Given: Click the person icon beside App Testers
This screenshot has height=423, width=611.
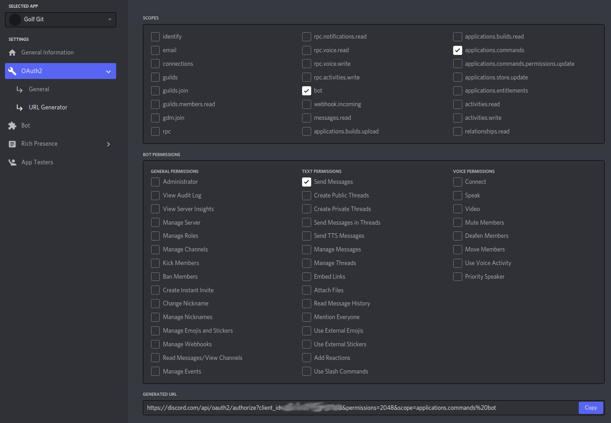Looking at the screenshot, I should click(12, 162).
